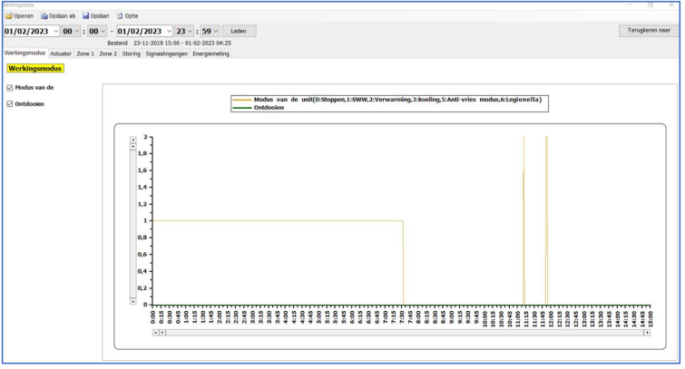685x369 pixels.
Task: Click the Openen folder icon
Action: coord(9,16)
